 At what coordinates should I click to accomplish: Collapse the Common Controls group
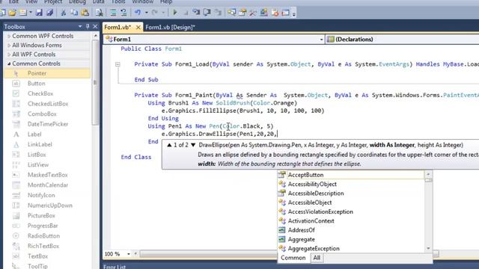(9, 64)
